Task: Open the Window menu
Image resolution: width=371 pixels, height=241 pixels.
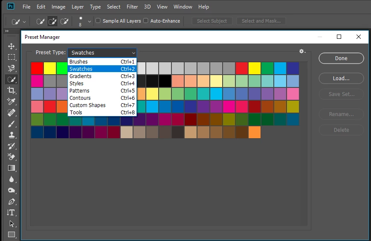Action: click(183, 7)
